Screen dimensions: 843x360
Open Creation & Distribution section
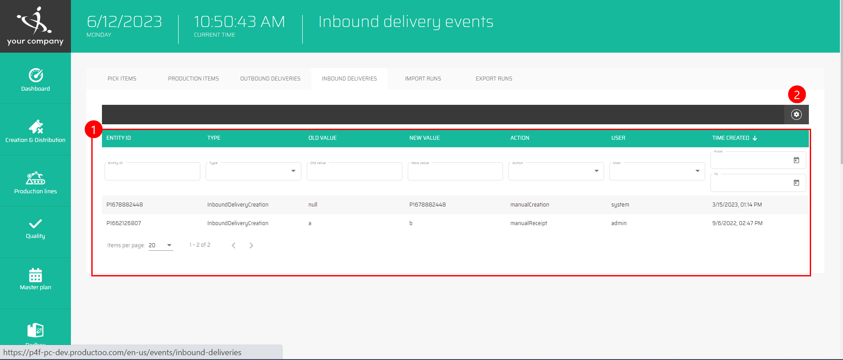point(35,131)
